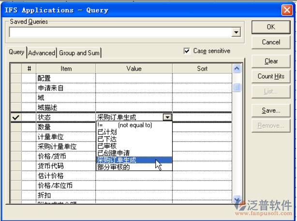The image size is (297, 221).
Task: Select the 计量单位 item row
Action: point(66,137)
